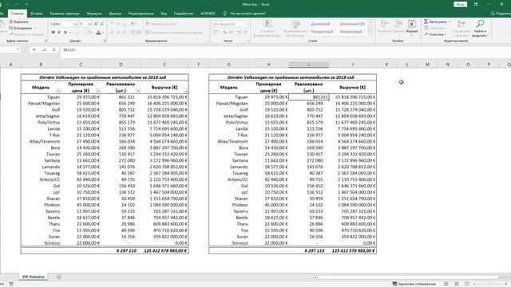
Task: Open the font name Calibri dropdown
Action: [x=76, y=24]
